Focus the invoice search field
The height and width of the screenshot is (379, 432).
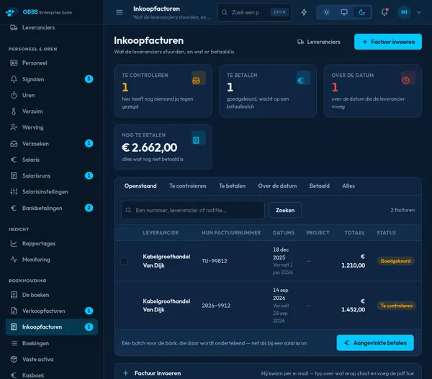click(192, 210)
